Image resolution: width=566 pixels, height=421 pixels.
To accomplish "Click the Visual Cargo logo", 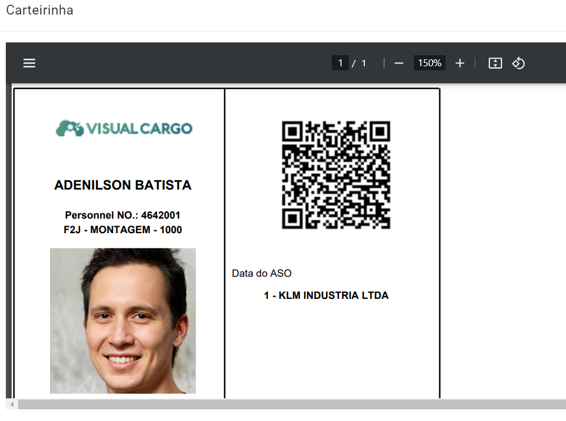I will (124, 129).
